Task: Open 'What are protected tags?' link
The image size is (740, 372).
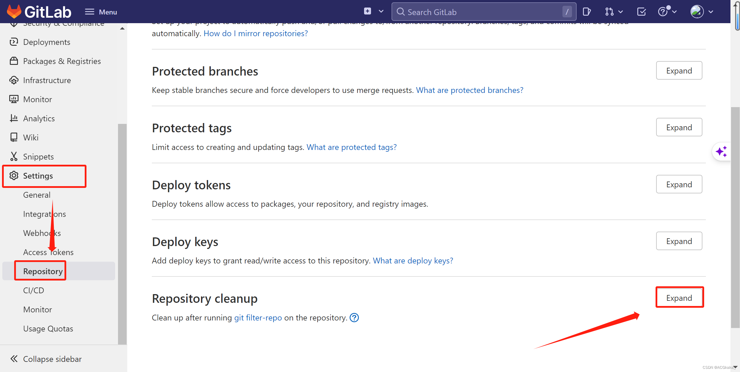Action: click(x=352, y=147)
